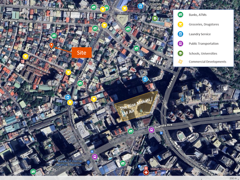Click the grocery icon west of The Rise Makati
The width and height of the screenshot is (240, 180).
tap(94, 99)
